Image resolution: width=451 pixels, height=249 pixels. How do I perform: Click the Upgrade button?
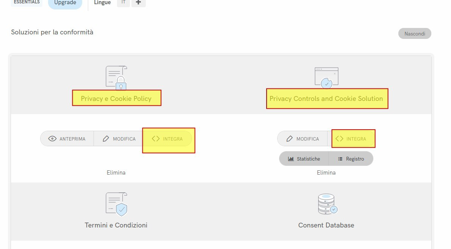(65, 3)
